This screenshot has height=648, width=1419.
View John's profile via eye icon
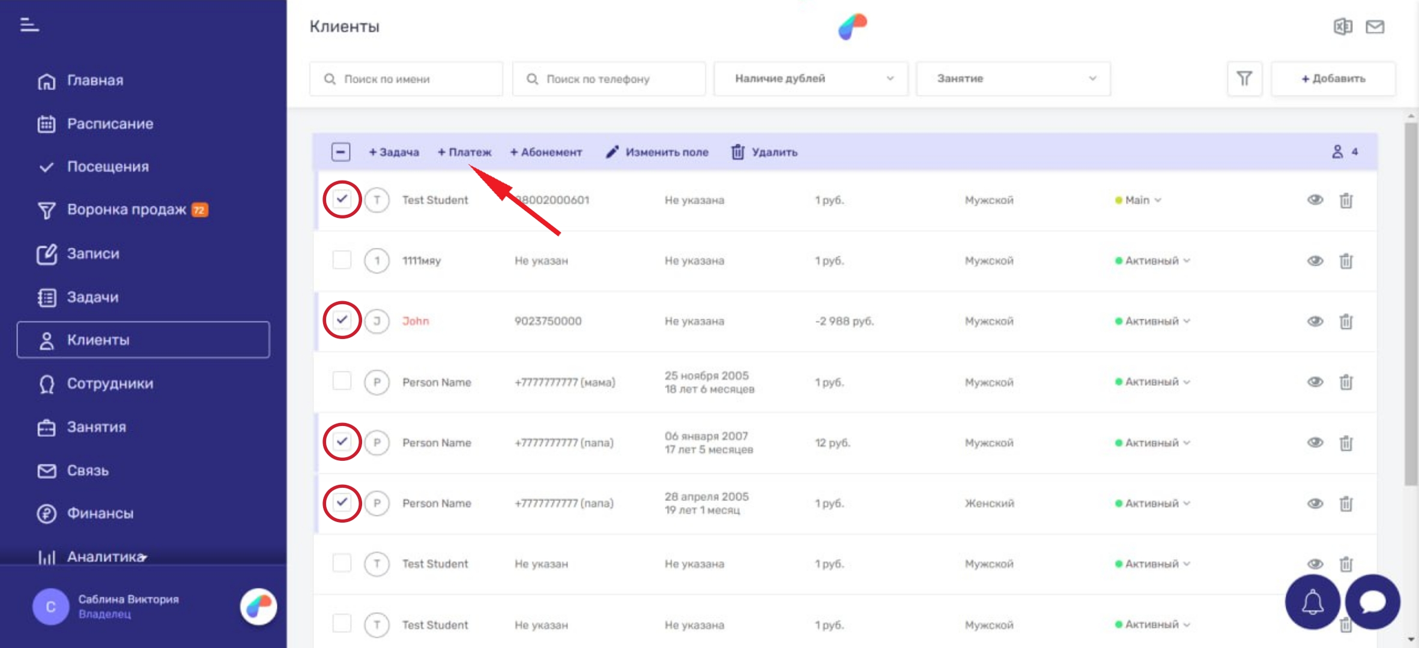(1315, 321)
